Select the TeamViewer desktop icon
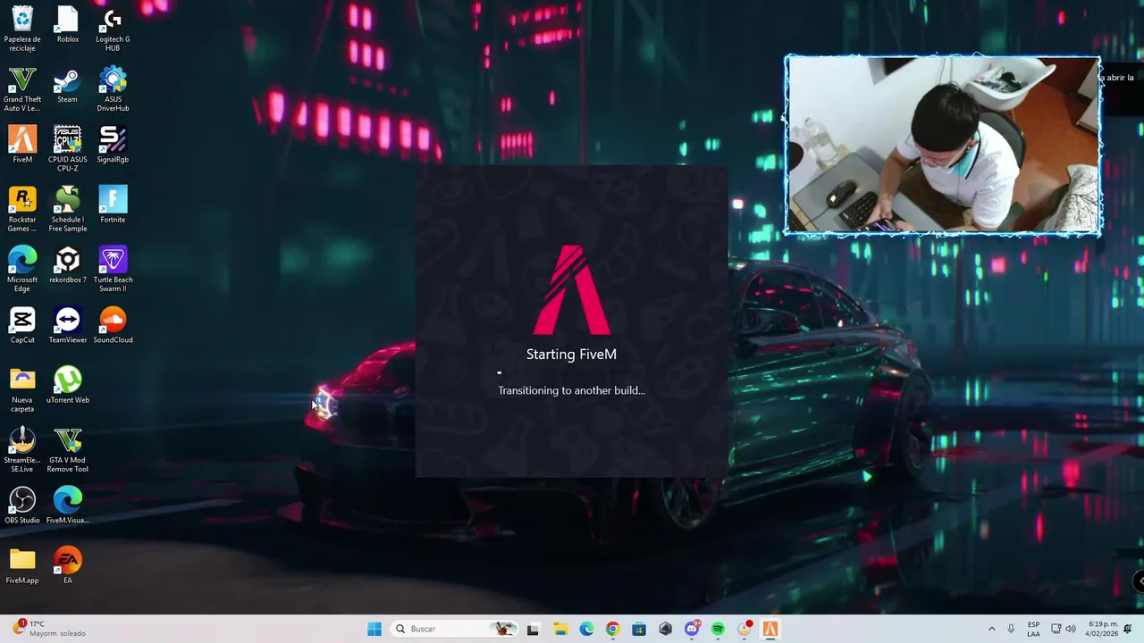The height and width of the screenshot is (643, 1144). click(68, 325)
